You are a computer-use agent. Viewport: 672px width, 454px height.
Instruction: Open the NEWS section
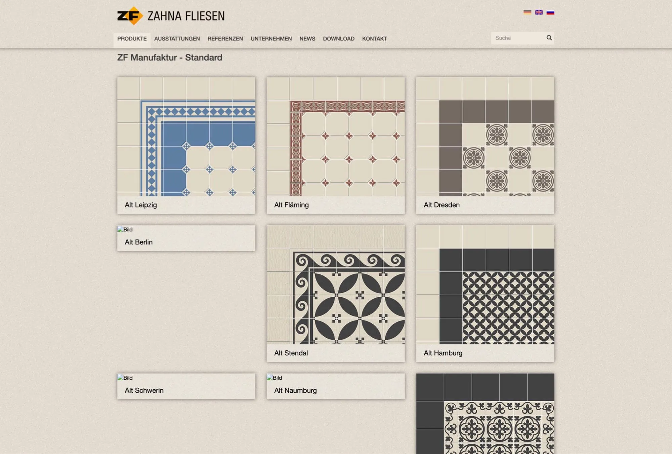(x=307, y=39)
